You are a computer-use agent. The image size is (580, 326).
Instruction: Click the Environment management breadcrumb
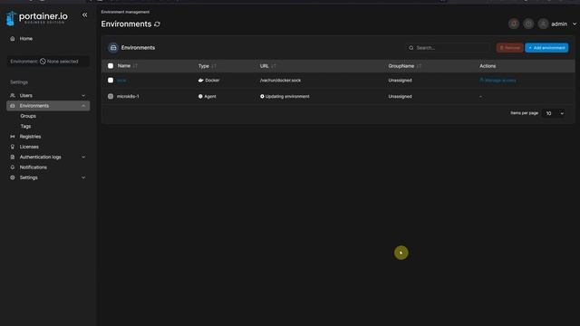pos(125,12)
